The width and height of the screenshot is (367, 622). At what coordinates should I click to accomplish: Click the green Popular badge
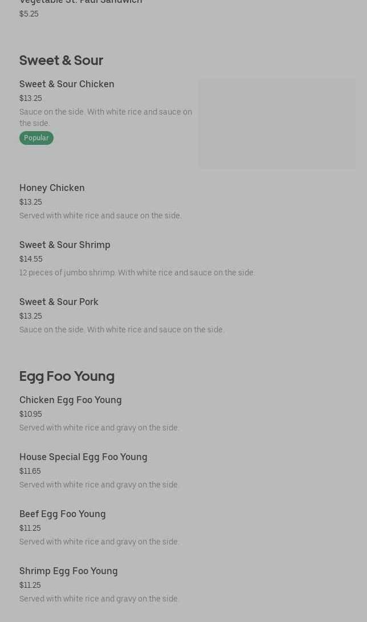click(x=36, y=138)
